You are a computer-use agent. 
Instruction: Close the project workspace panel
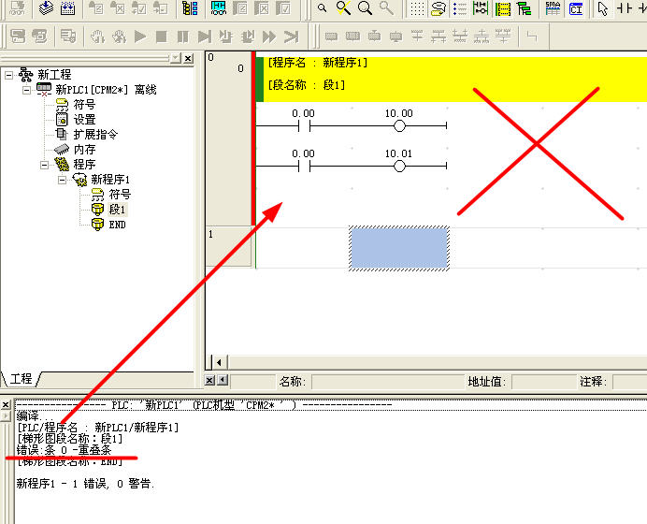[188, 59]
